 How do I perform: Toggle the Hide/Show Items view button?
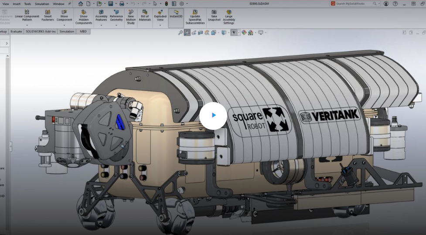(234, 33)
